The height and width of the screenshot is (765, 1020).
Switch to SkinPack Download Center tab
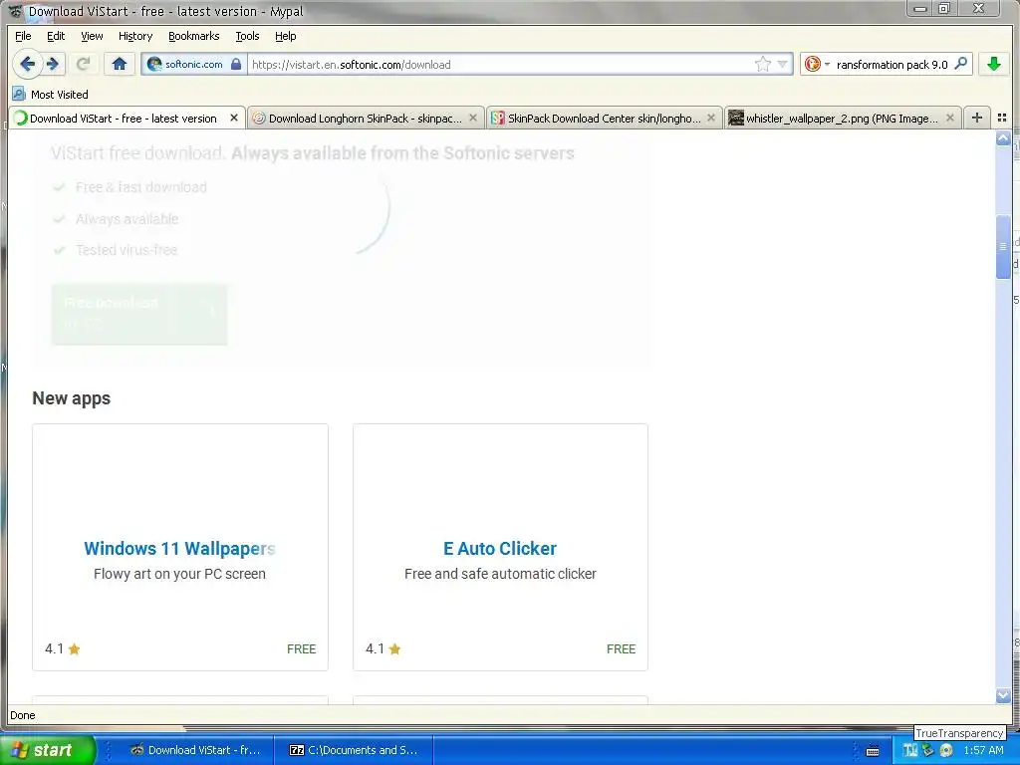click(604, 119)
